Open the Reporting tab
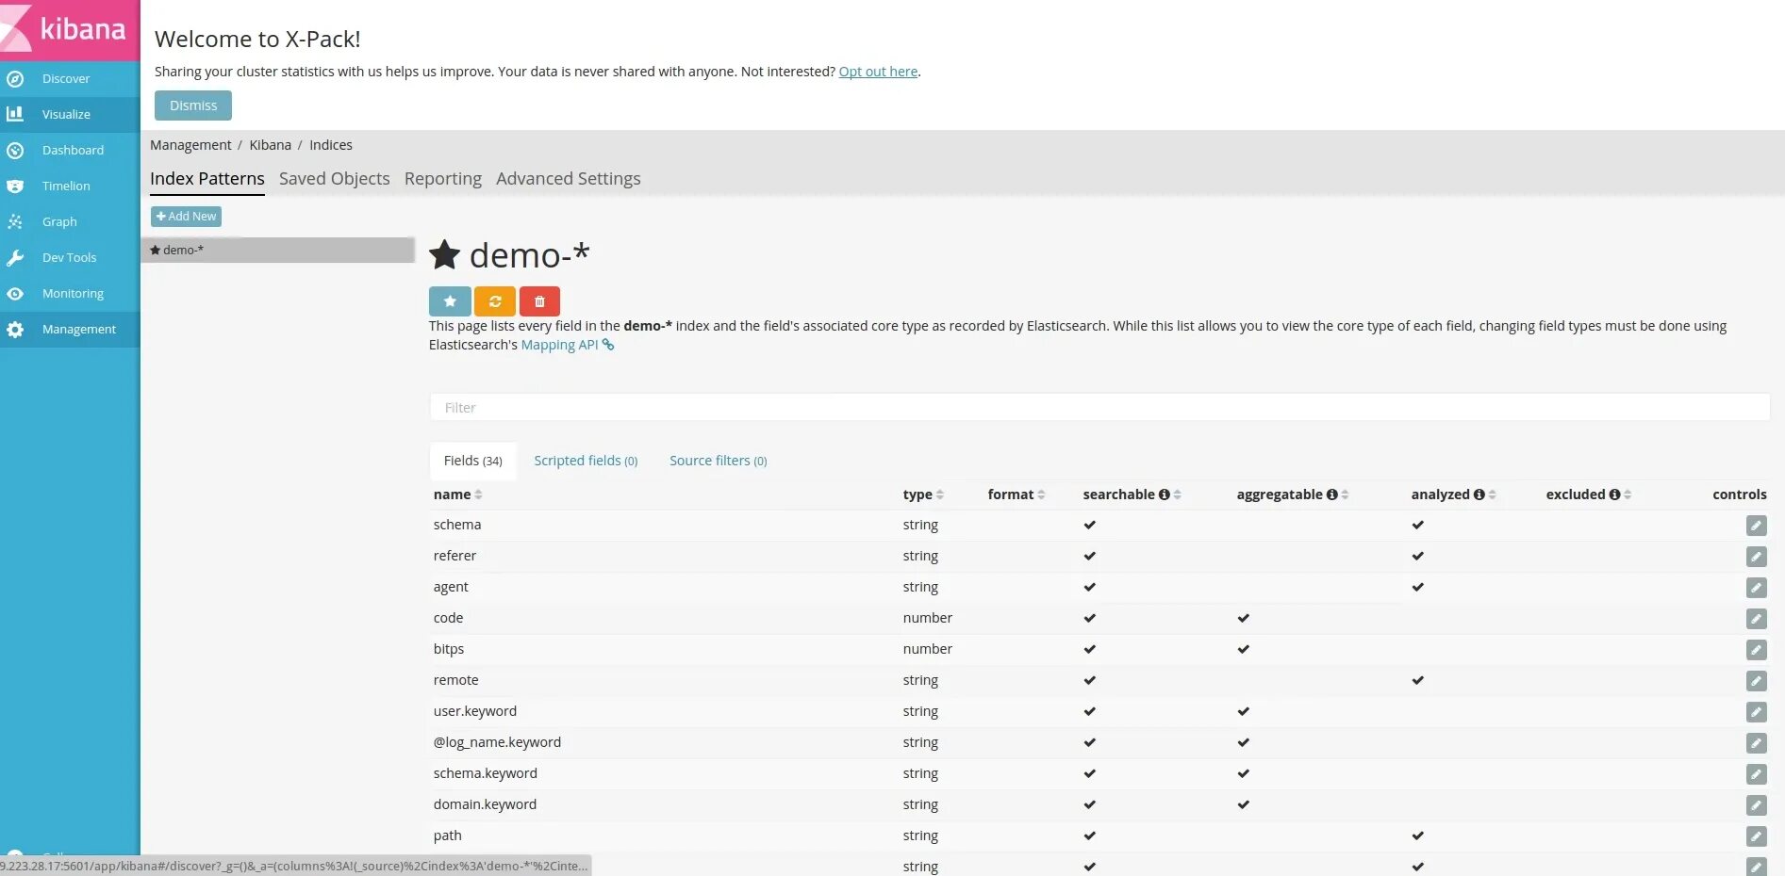 (443, 179)
